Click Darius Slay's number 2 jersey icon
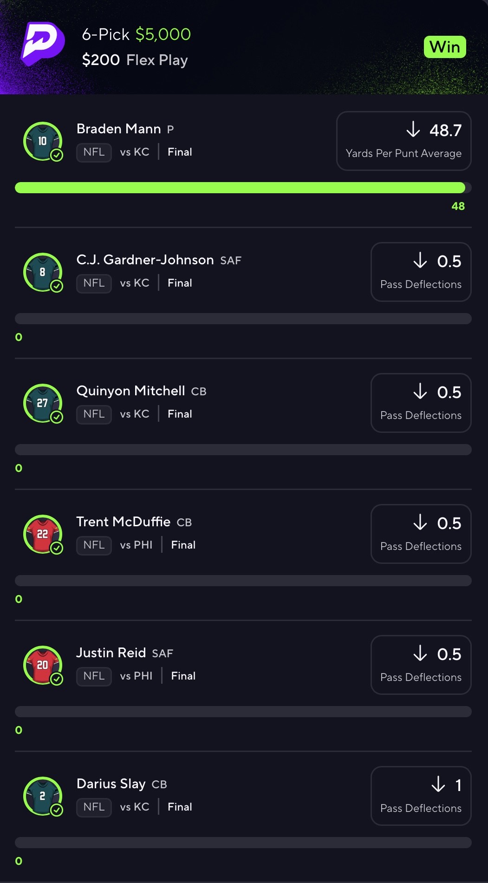The height and width of the screenshot is (883, 488). click(43, 796)
